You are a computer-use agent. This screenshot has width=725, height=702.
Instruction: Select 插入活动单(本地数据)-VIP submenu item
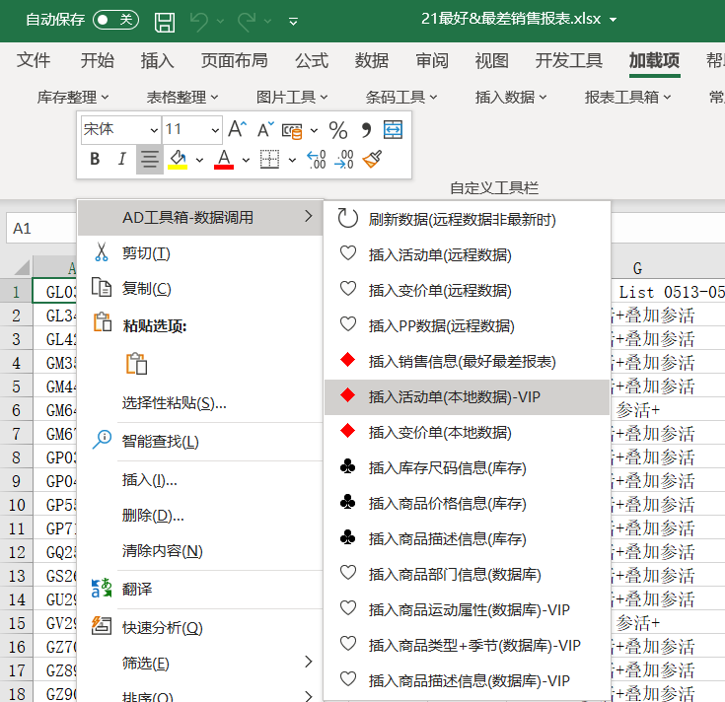tap(467, 397)
